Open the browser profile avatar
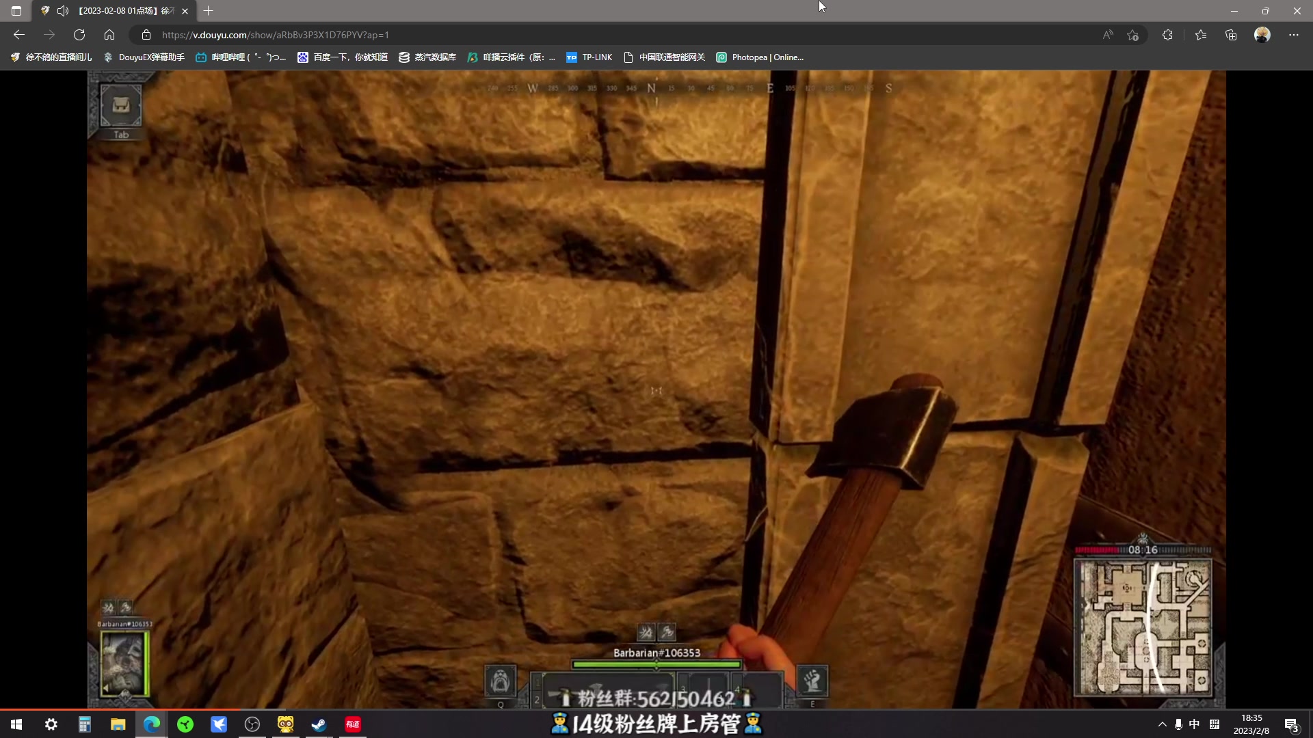 pos(1262,35)
